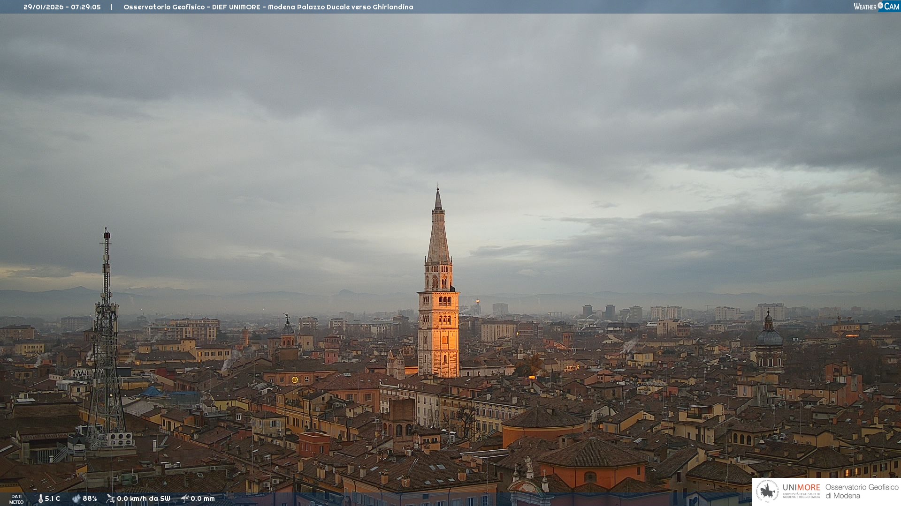Click the DATI METEO label
The height and width of the screenshot is (506, 901).
16,499
